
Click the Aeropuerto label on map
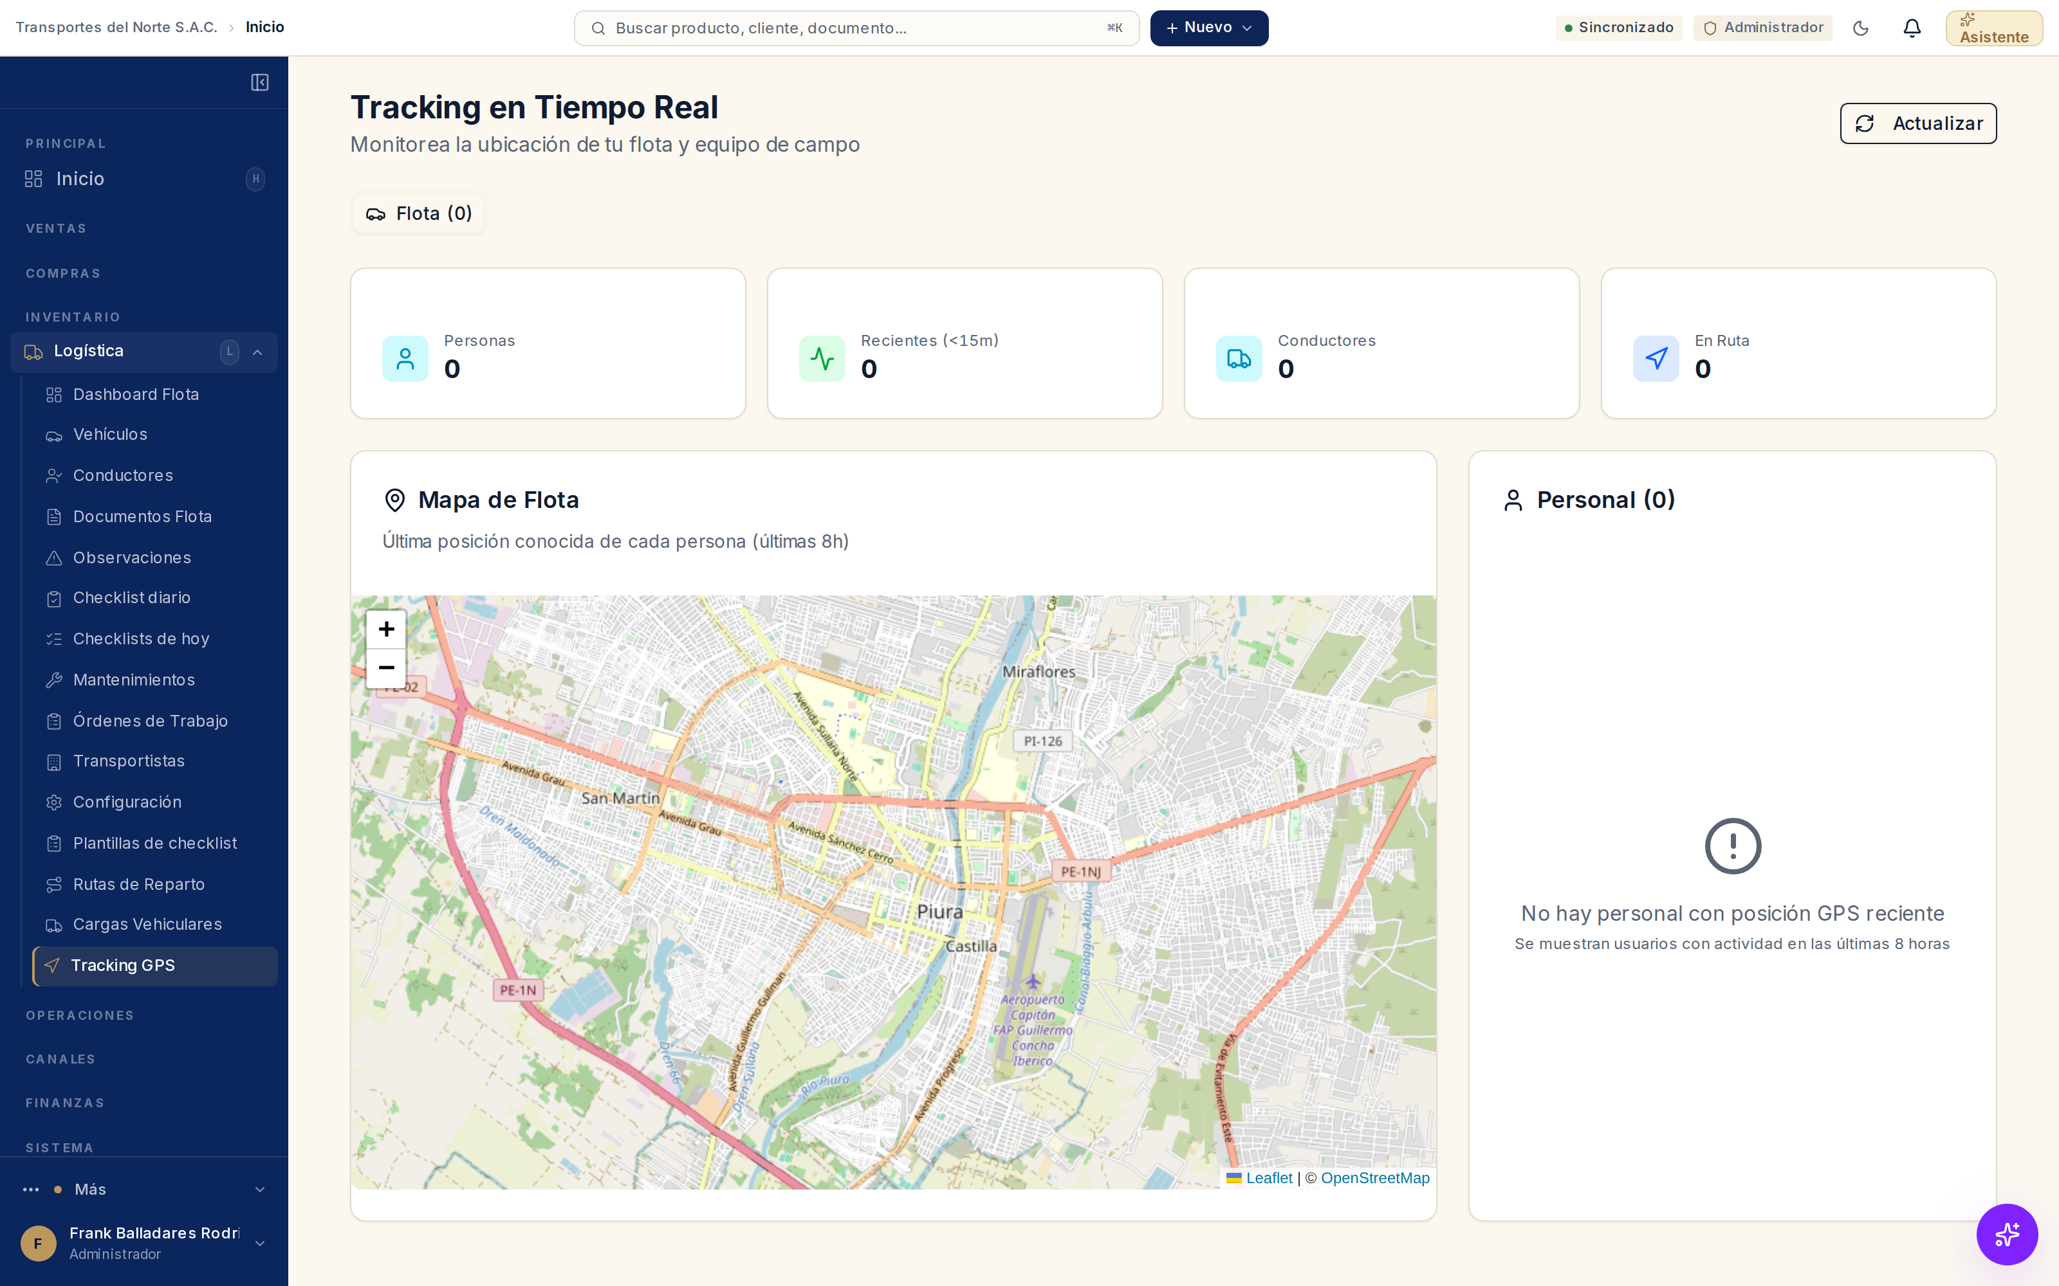[1033, 1030]
